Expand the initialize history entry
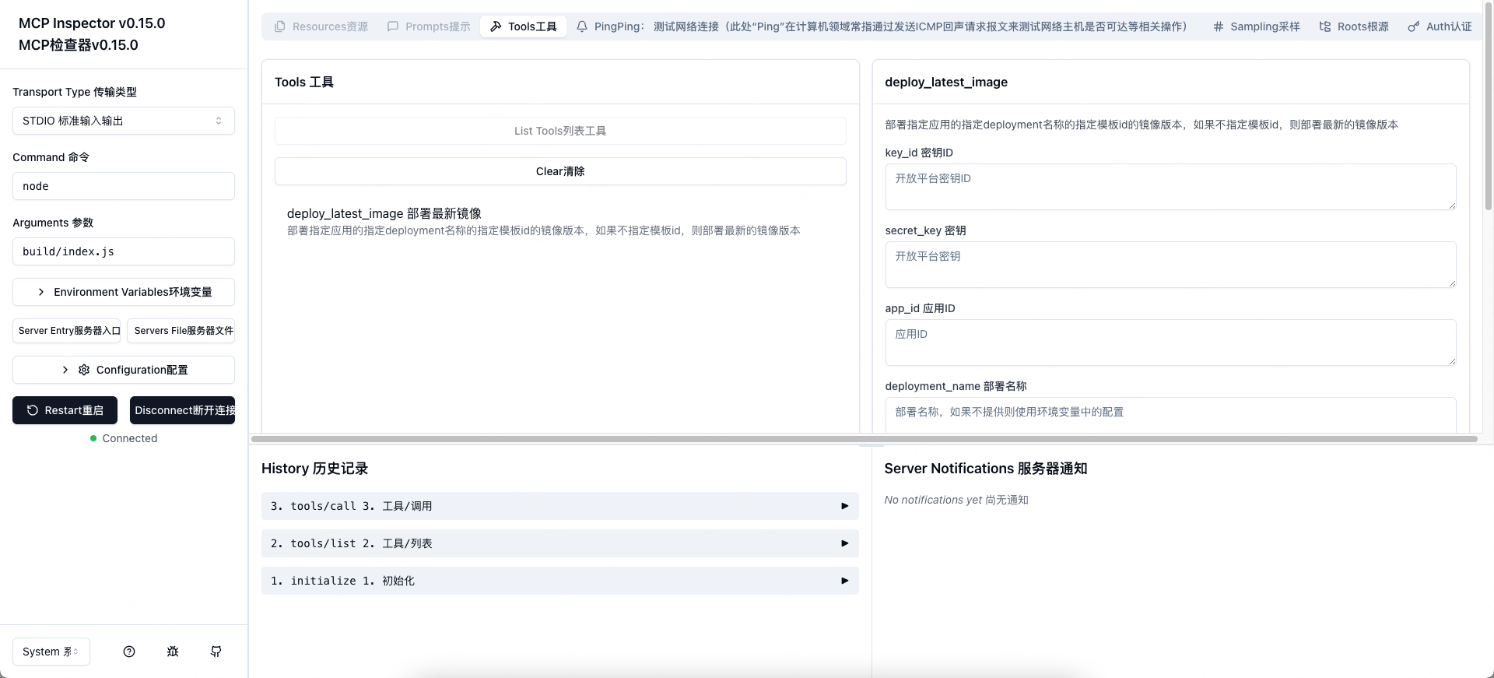The image size is (1494, 678). point(559,581)
